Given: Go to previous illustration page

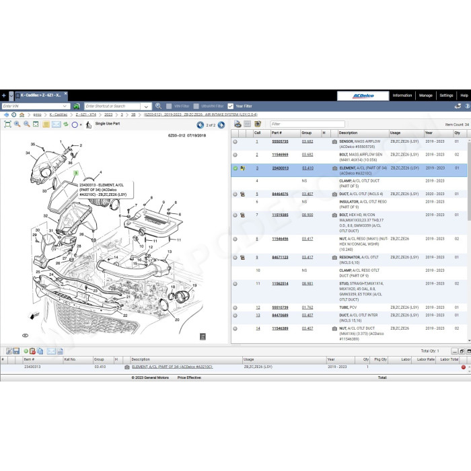Looking at the screenshot, I should [200, 125].
